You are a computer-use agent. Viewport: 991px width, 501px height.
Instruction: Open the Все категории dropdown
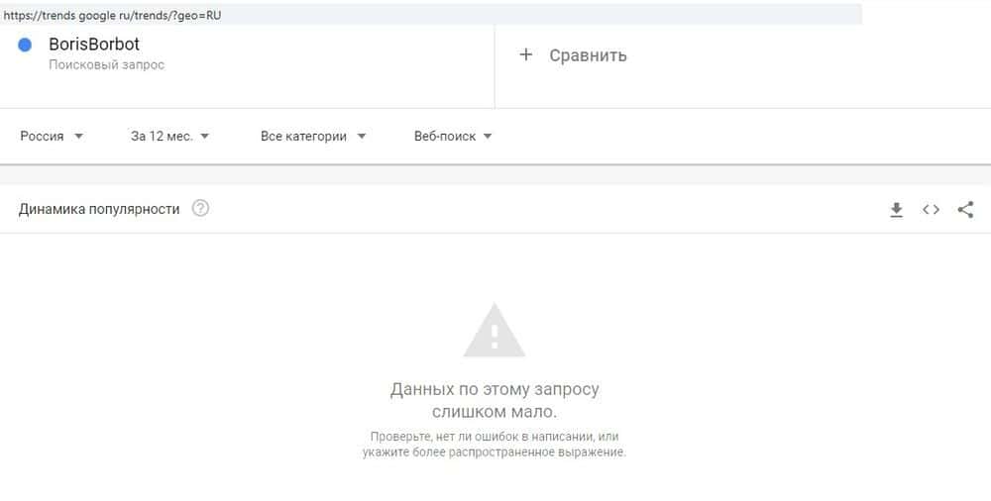(x=313, y=136)
